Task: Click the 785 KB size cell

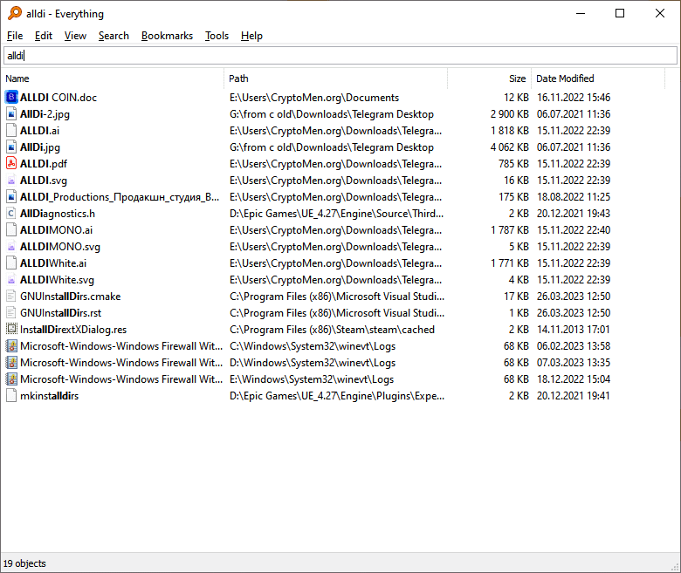Action: [513, 164]
